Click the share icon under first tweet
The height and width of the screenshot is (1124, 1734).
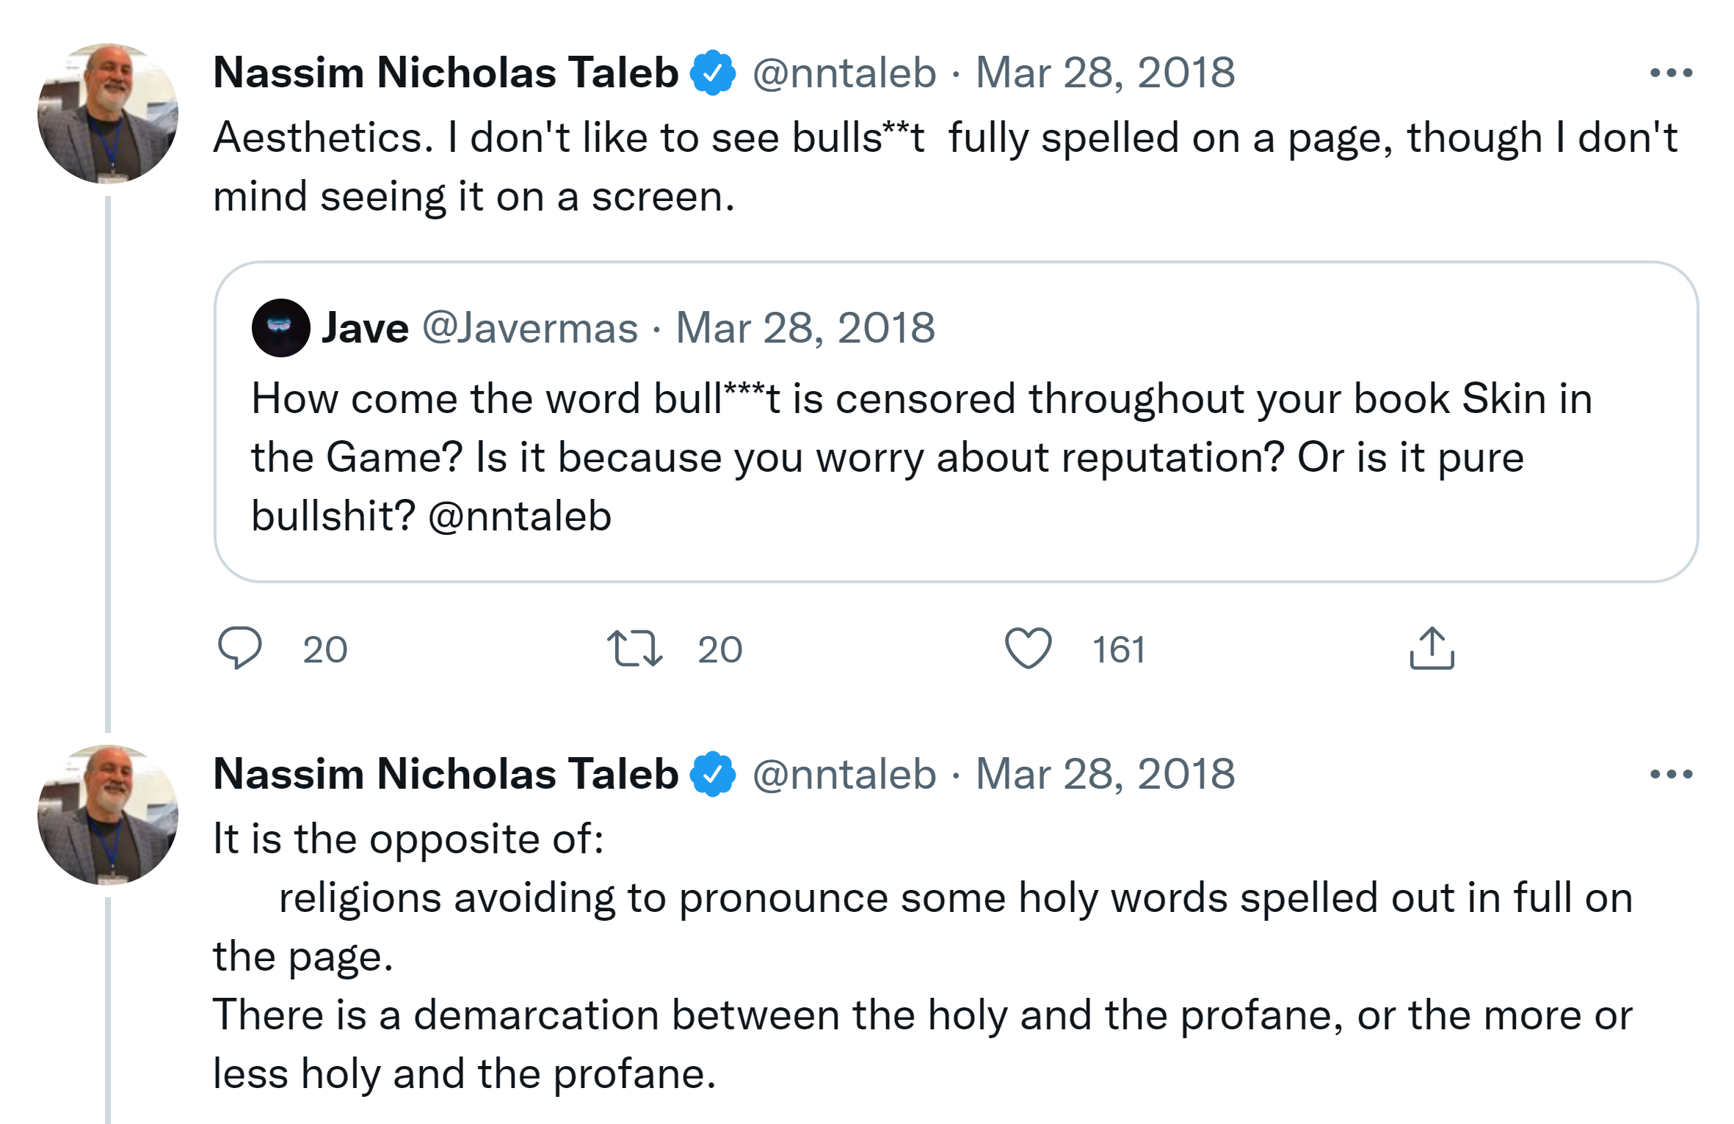pyautogui.click(x=1432, y=649)
